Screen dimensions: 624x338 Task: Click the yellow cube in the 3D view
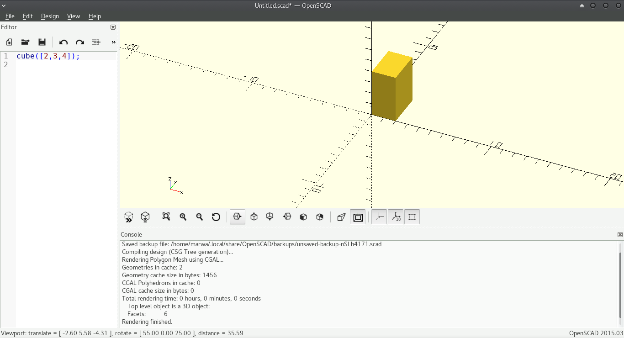391,87
